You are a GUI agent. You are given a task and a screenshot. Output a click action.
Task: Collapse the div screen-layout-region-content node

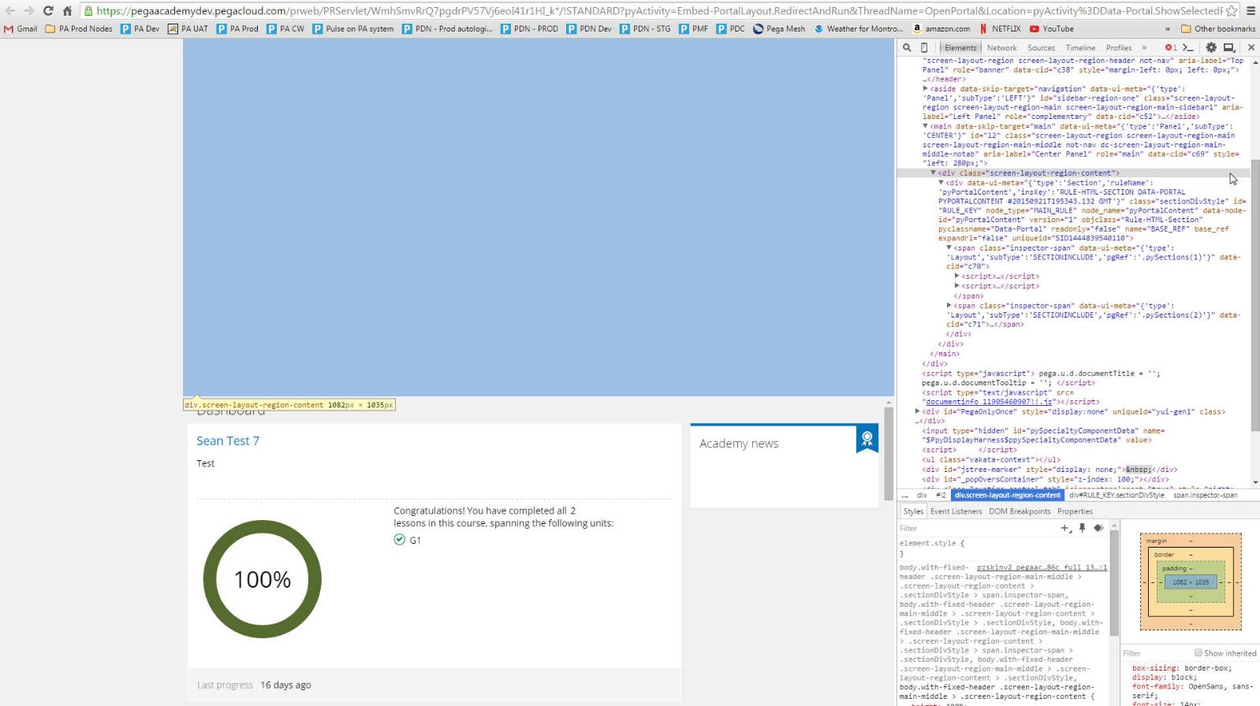(x=934, y=173)
